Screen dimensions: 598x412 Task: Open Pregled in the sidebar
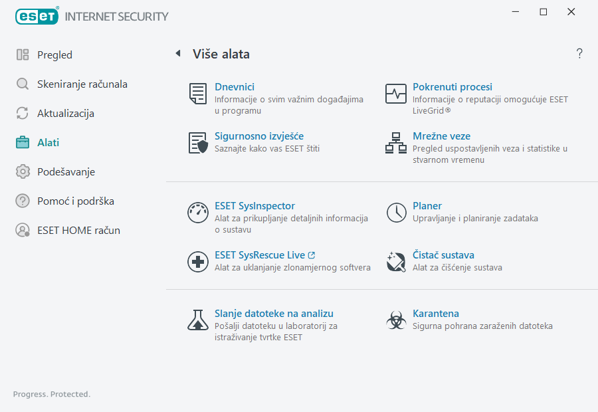pyautogui.click(x=54, y=55)
